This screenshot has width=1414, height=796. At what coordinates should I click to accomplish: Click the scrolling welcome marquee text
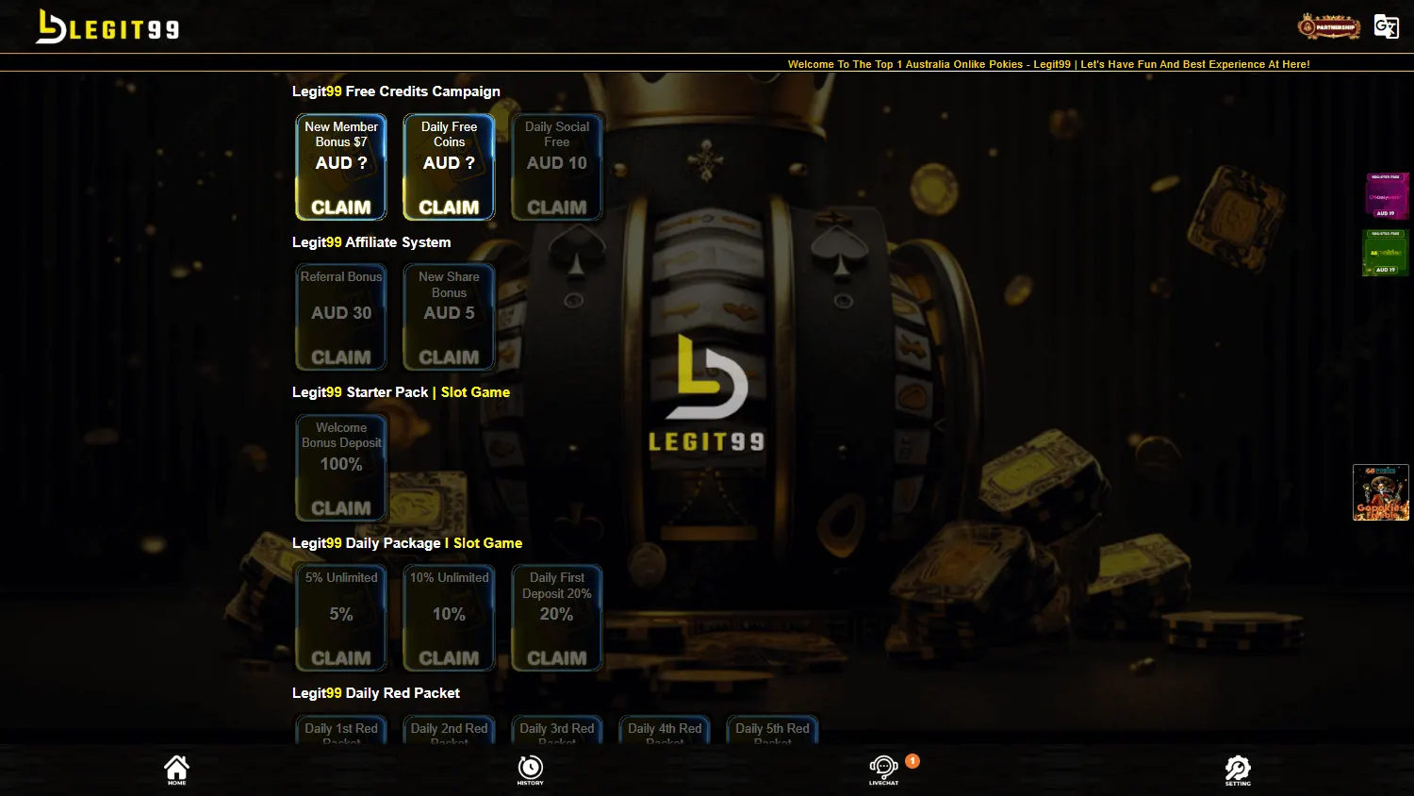click(x=1049, y=64)
